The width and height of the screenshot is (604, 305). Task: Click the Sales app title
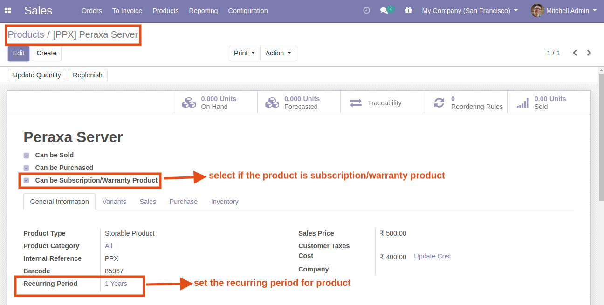(x=38, y=10)
